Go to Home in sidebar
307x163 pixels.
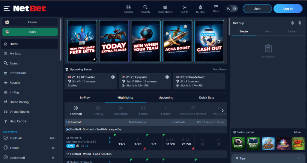[29, 44]
